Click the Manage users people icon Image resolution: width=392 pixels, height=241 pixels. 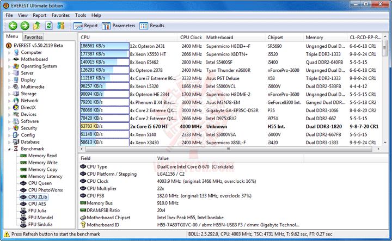[61, 26]
